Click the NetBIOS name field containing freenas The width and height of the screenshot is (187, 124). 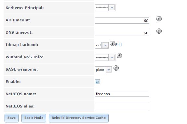[x=122, y=94]
